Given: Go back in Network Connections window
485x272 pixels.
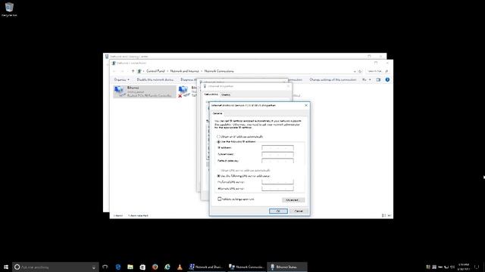Looking at the screenshot, I should point(114,71).
